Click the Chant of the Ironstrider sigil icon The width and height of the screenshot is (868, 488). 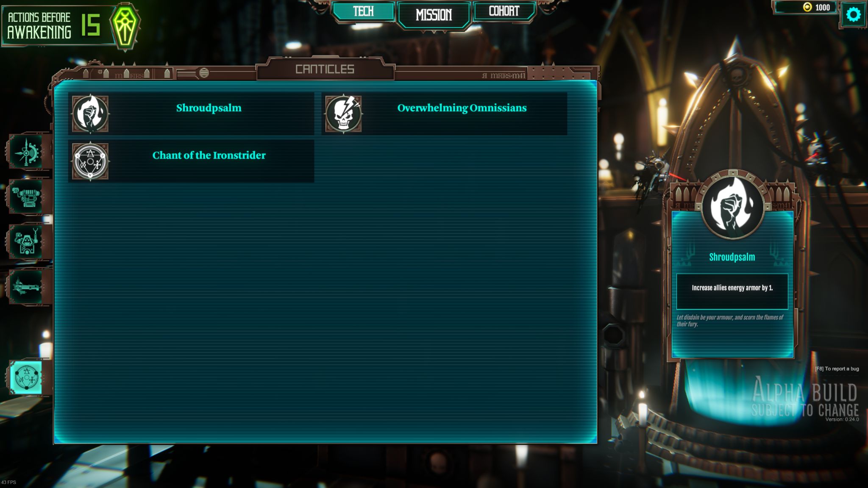90,161
